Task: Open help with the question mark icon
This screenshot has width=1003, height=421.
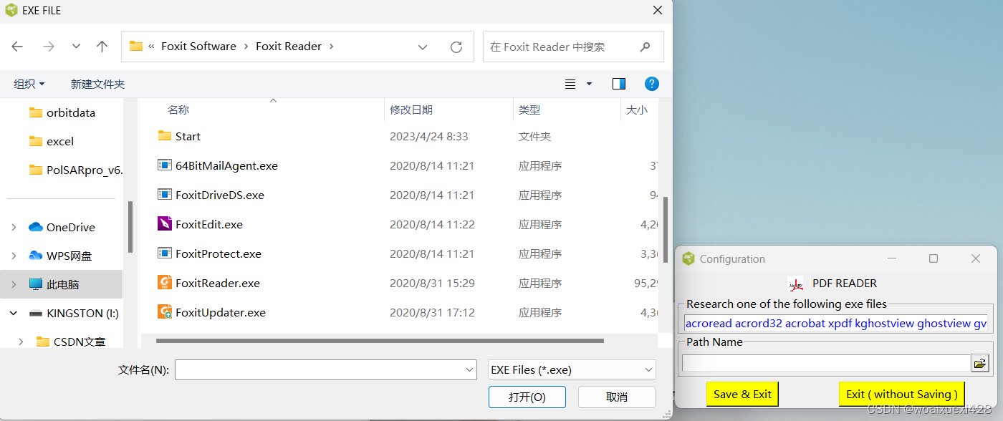Action: coord(652,84)
